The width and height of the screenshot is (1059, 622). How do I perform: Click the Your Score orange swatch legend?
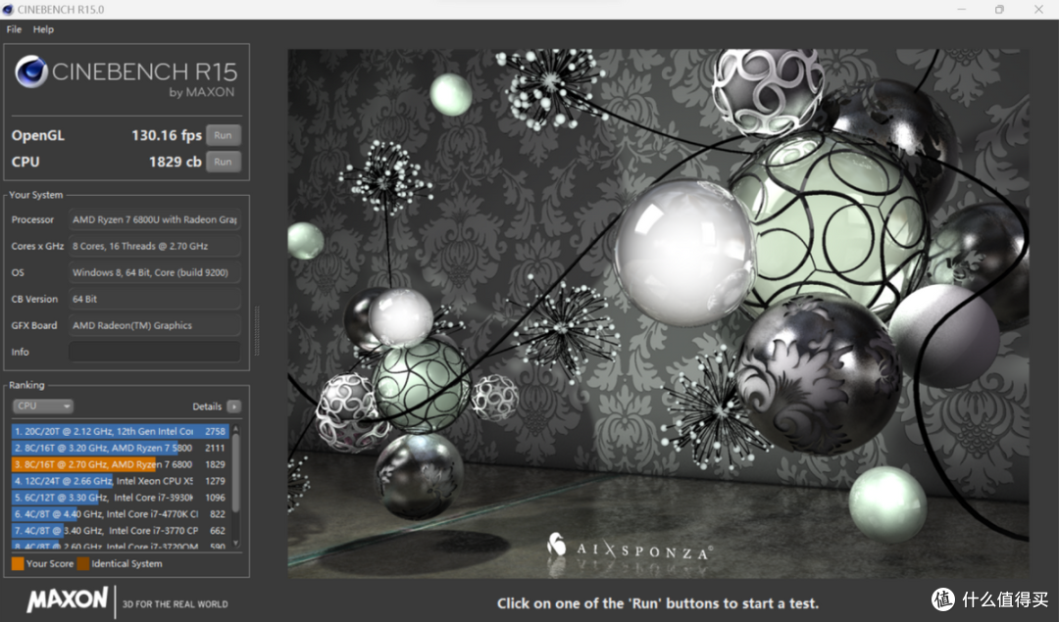[18, 564]
